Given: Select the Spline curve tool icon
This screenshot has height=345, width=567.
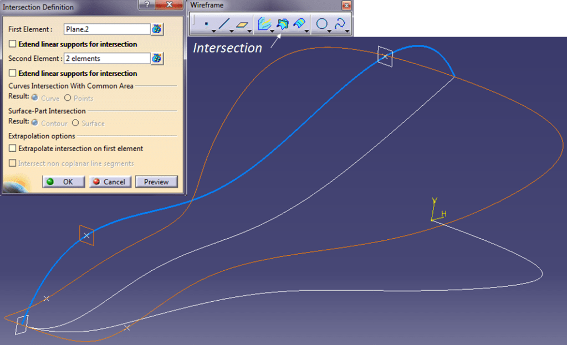Looking at the screenshot, I should 340,24.
